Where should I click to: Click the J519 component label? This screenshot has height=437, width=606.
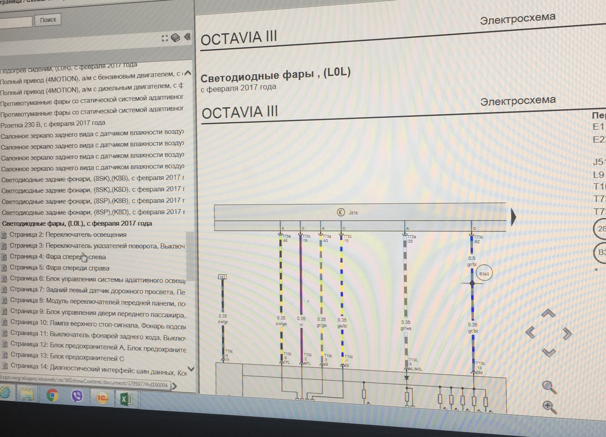353,213
